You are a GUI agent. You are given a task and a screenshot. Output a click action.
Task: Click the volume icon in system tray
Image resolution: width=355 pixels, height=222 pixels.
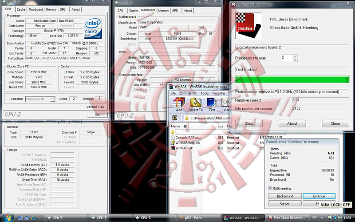[x=339, y=218]
